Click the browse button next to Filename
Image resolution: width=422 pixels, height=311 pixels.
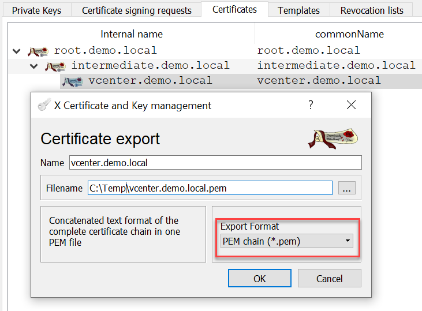click(346, 188)
